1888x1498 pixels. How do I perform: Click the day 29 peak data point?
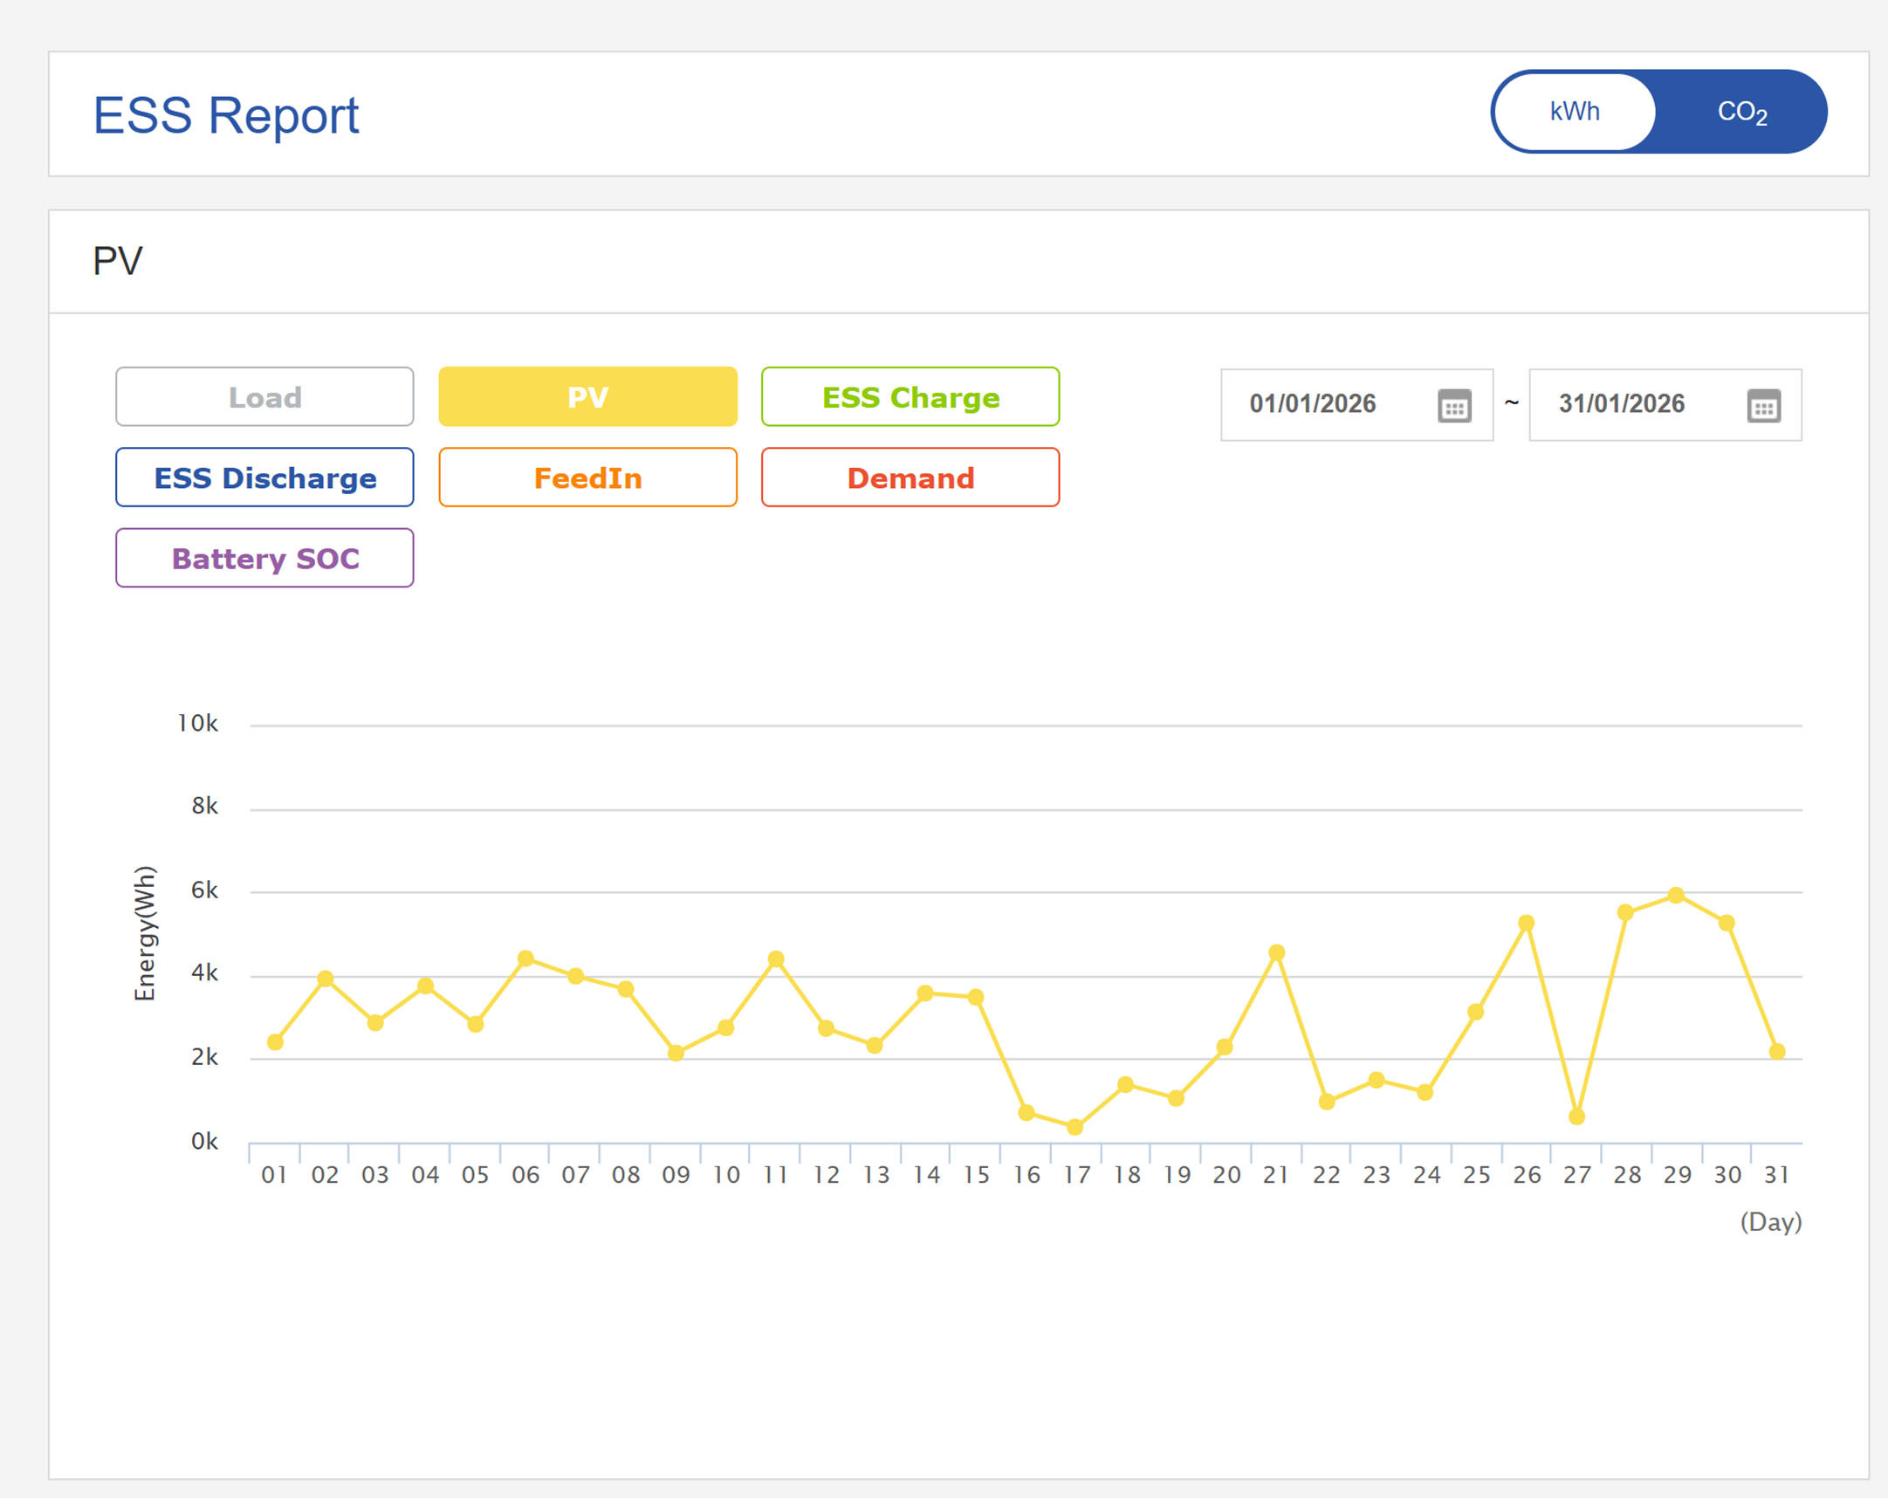(1676, 896)
